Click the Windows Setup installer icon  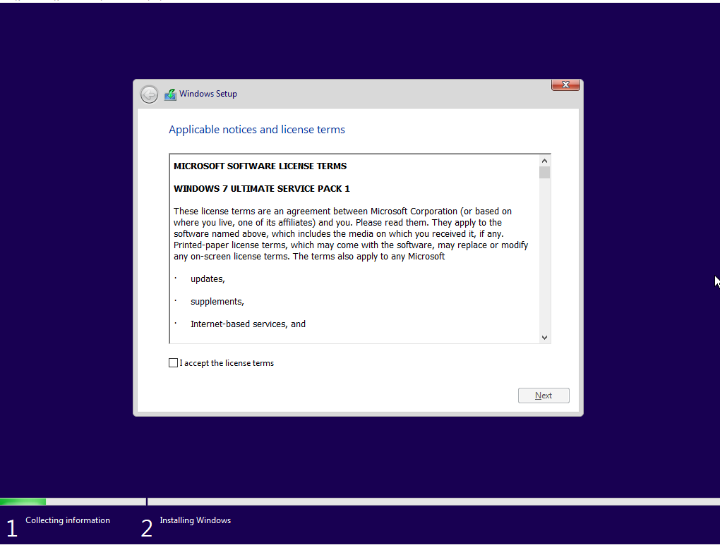coord(170,94)
